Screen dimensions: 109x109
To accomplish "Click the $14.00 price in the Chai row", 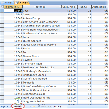I will point(70,11).
